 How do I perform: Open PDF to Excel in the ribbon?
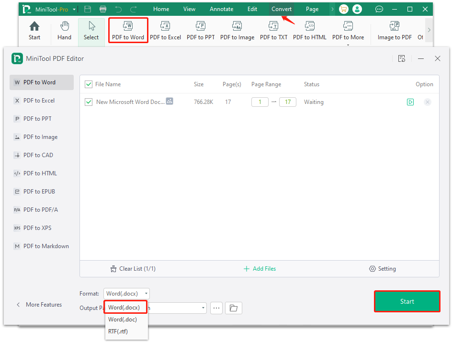[x=165, y=31]
